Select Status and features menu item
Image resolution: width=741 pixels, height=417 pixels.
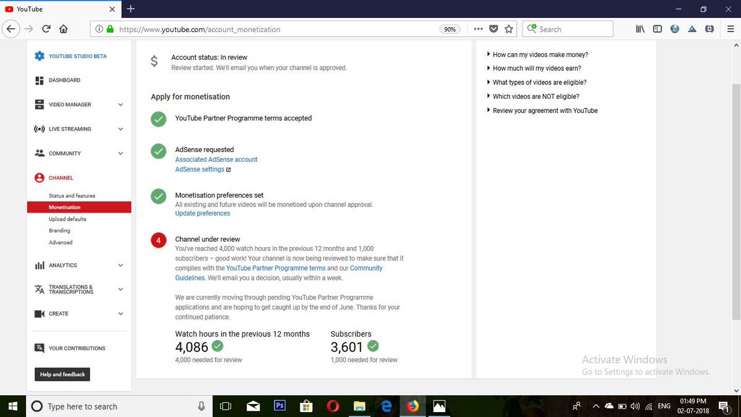72,196
